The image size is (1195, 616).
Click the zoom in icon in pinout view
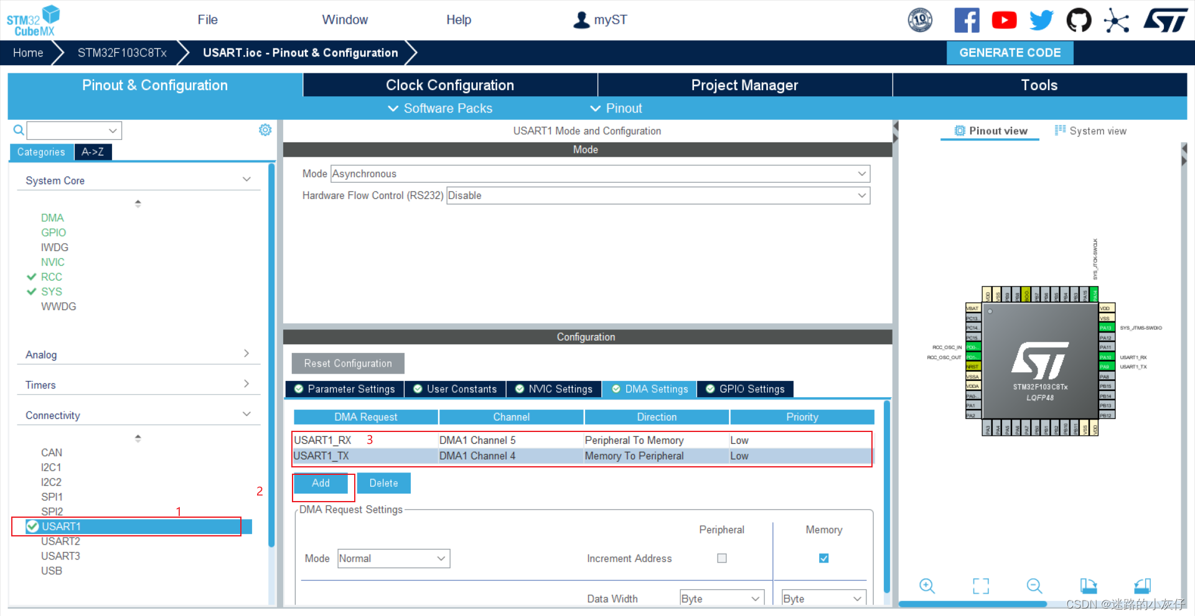(x=927, y=586)
